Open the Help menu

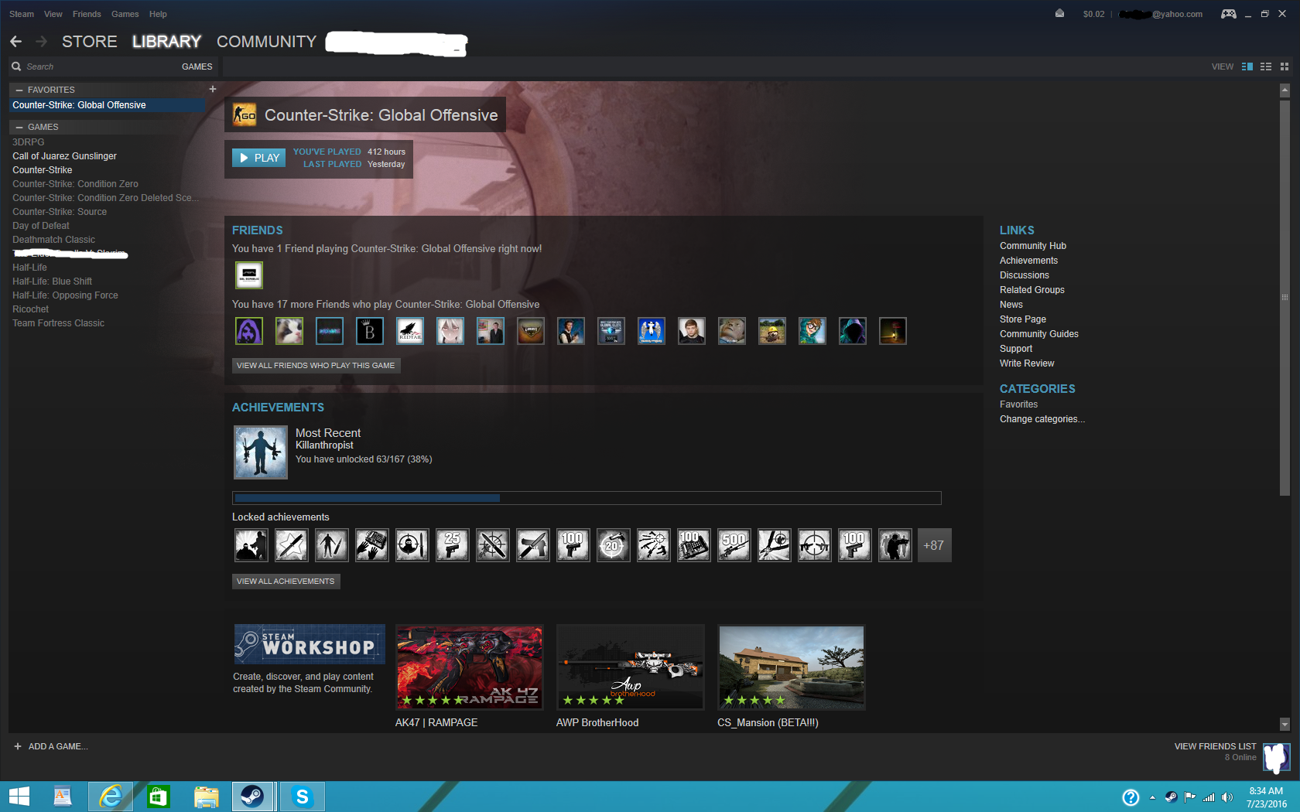[158, 14]
